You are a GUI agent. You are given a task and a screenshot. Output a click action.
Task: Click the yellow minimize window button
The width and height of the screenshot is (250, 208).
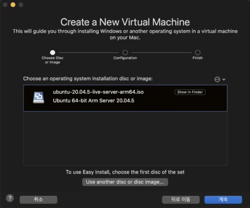point(13,5)
